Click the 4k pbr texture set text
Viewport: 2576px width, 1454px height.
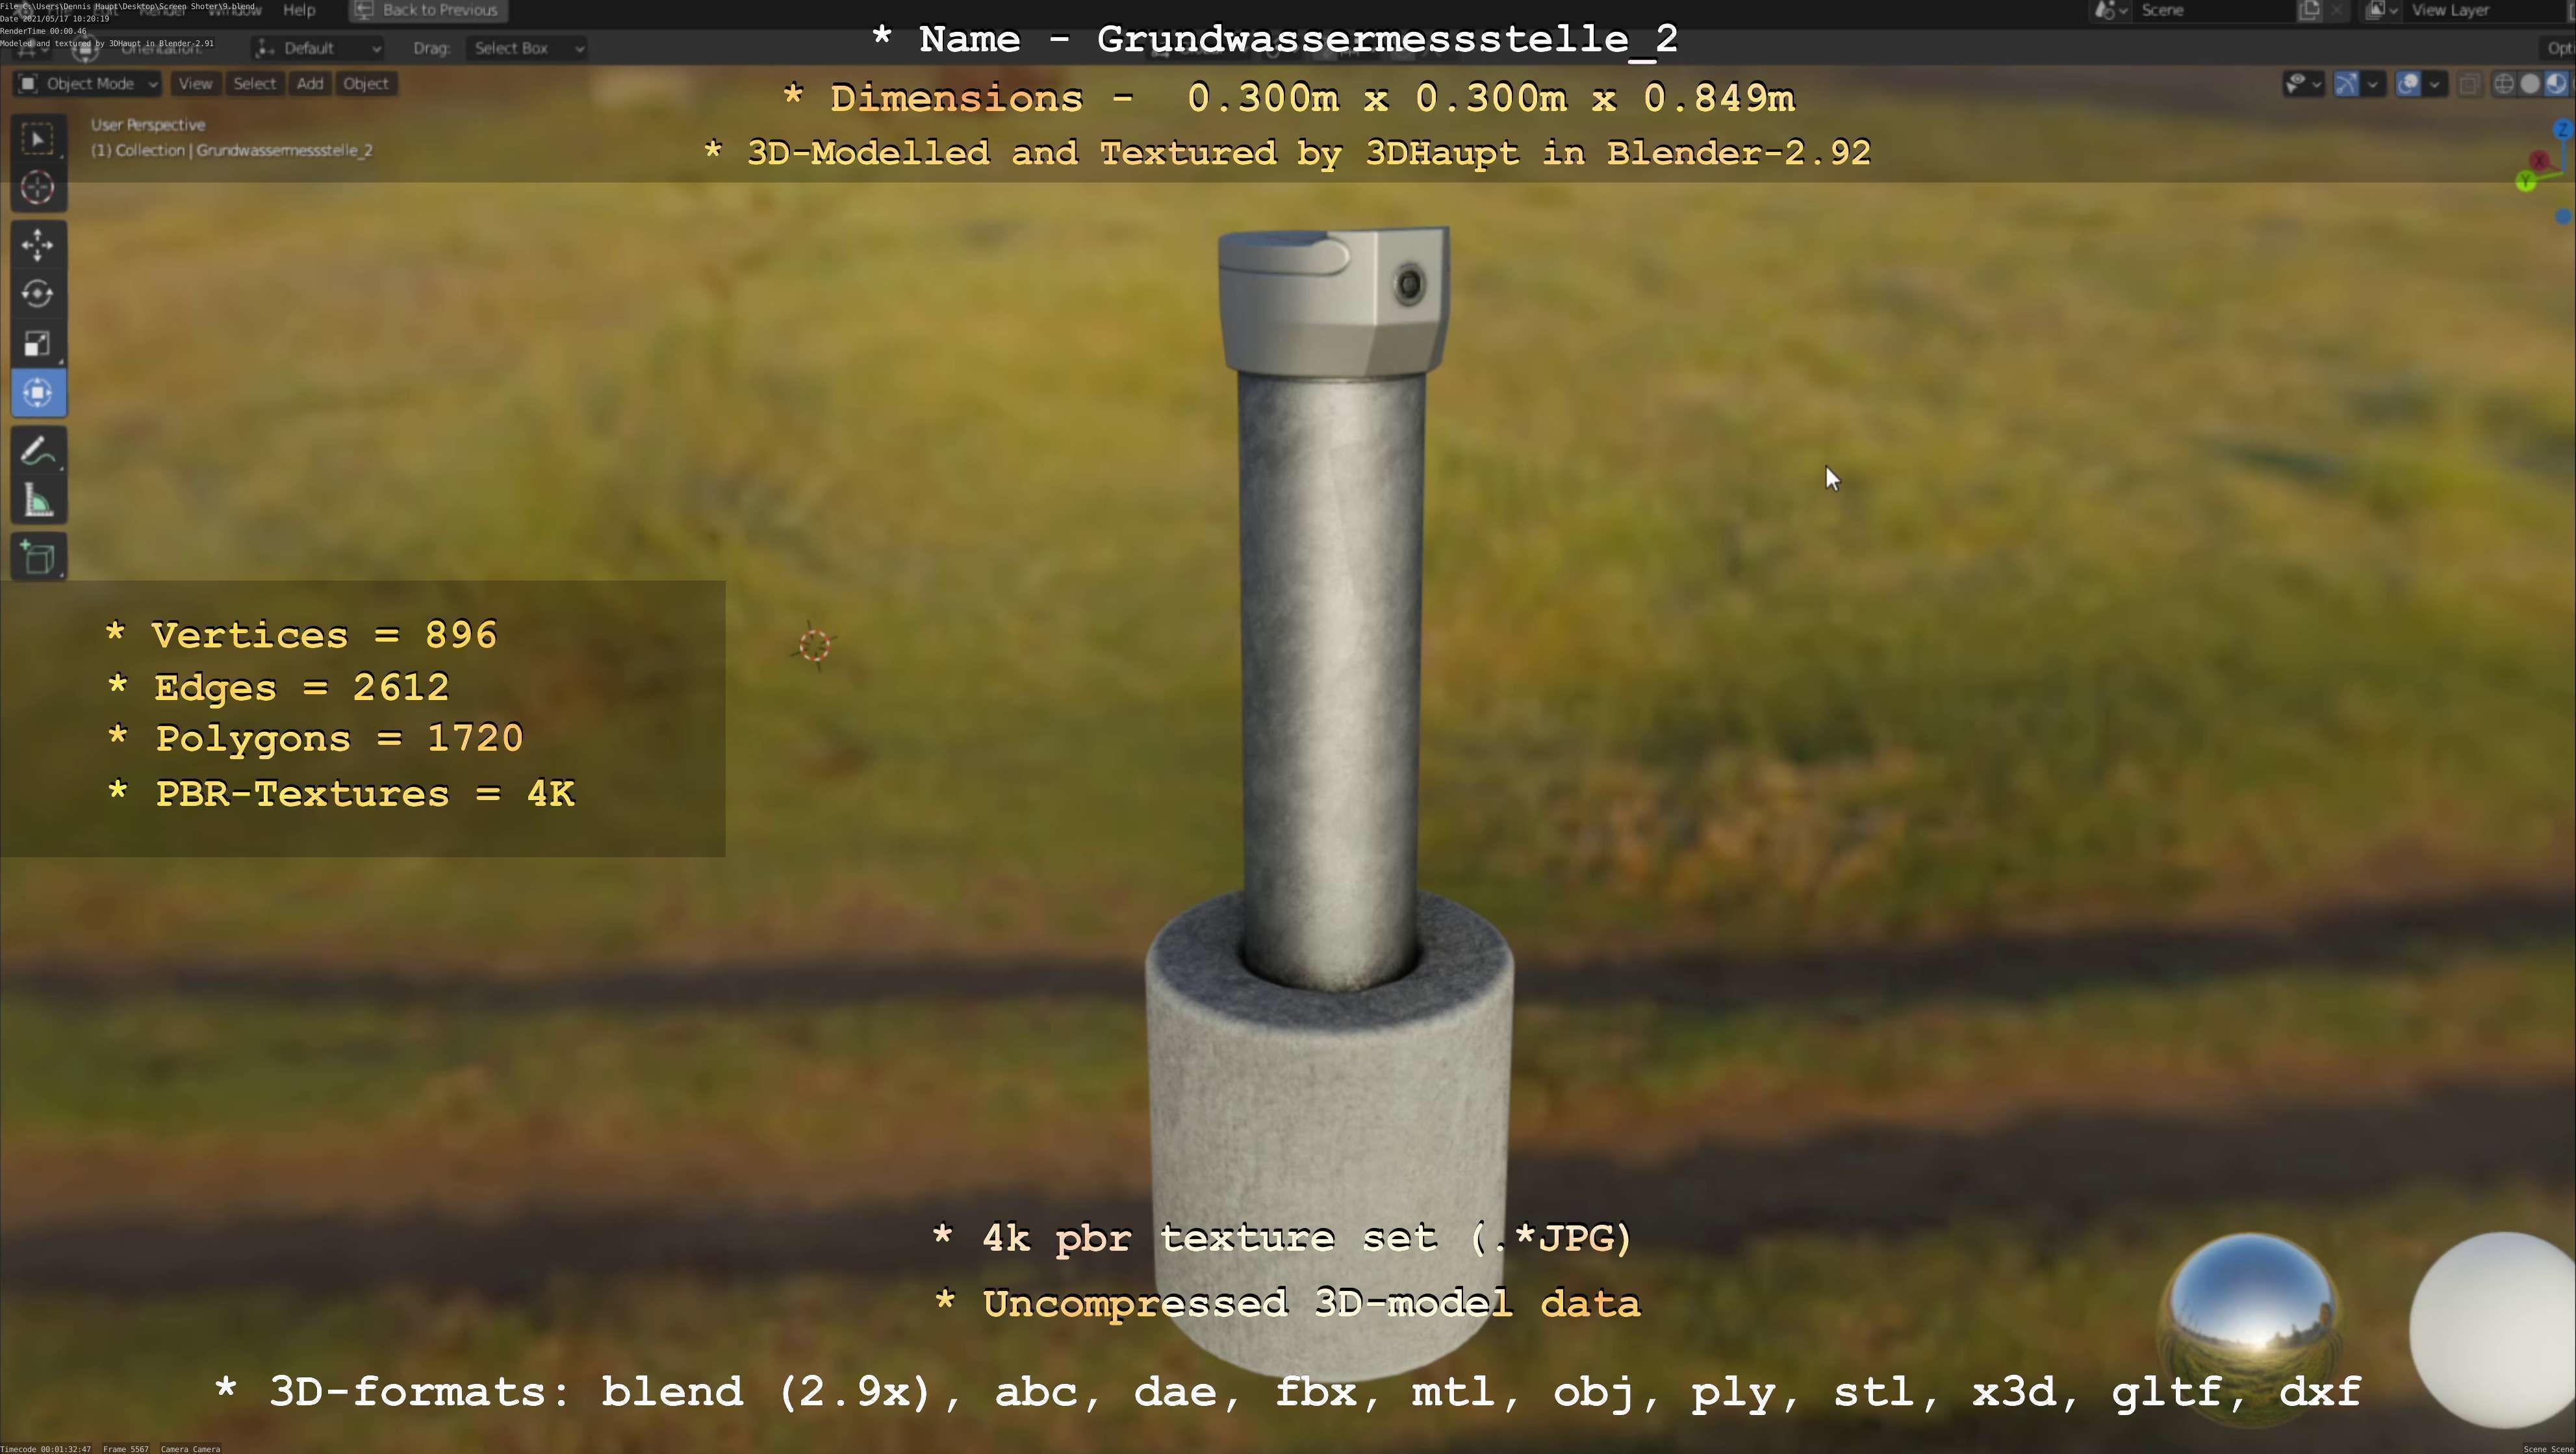click(1282, 1238)
